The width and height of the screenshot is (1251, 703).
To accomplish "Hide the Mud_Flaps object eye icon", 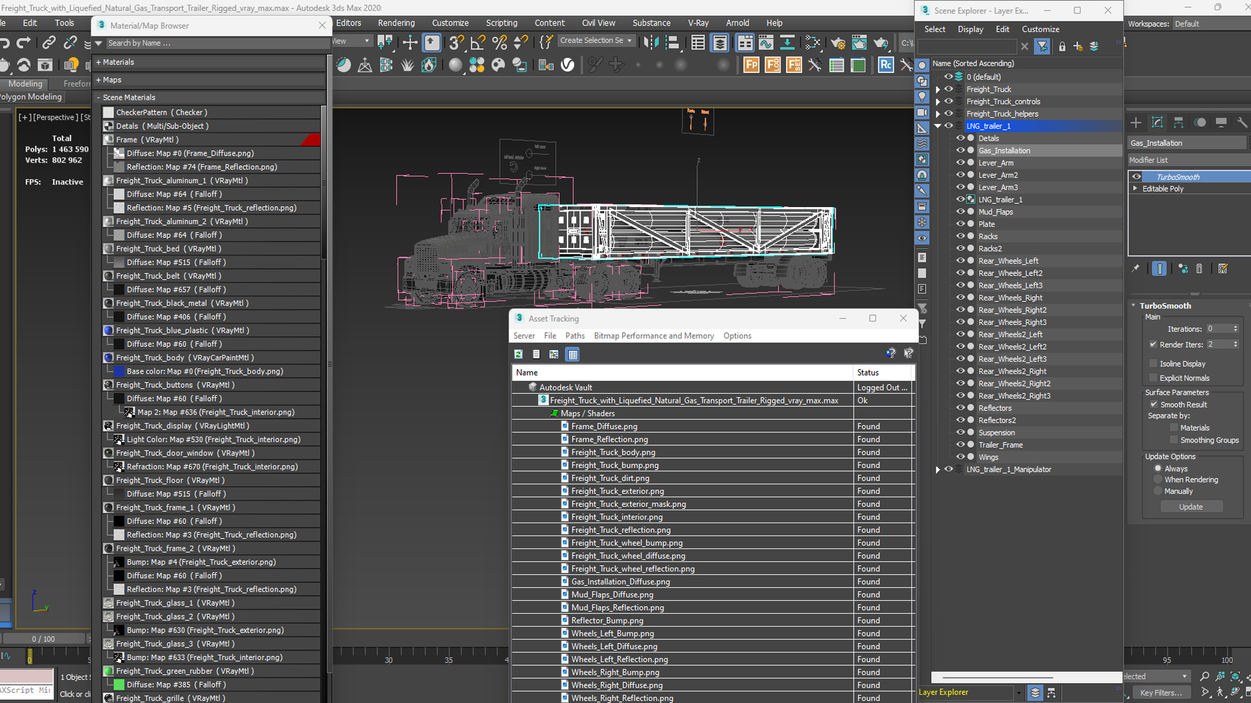I will click(960, 212).
